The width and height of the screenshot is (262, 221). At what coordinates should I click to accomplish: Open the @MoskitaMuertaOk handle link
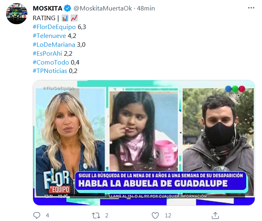(x=103, y=8)
